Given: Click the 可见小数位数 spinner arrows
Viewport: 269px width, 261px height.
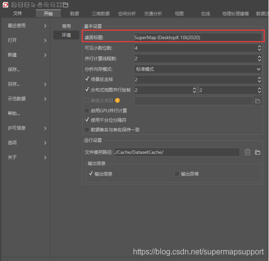Looking at the screenshot, I should [x=259, y=48].
